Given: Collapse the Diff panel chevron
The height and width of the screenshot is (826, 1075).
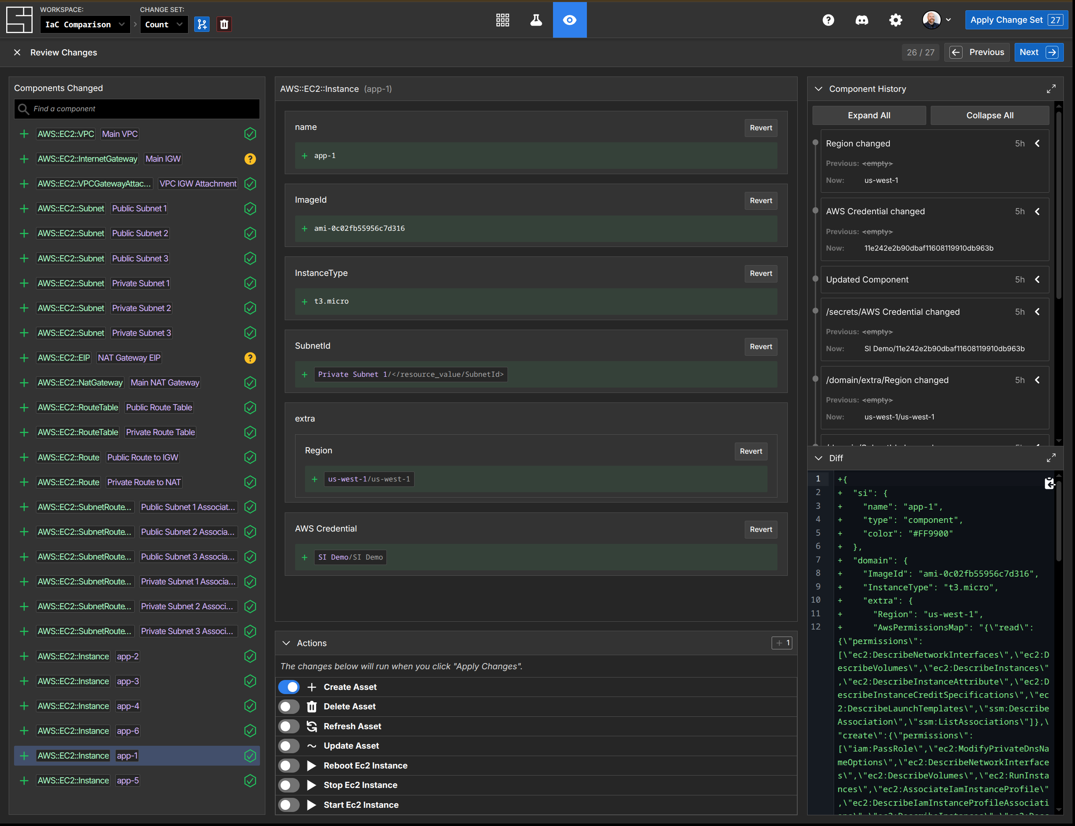Looking at the screenshot, I should tap(818, 458).
